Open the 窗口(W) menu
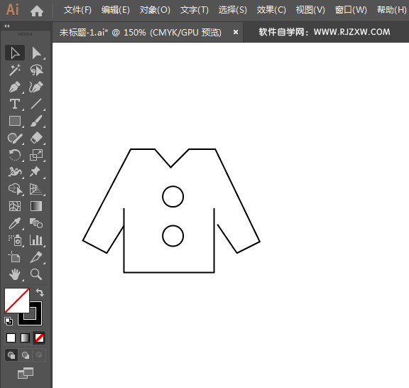 [x=351, y=10]
